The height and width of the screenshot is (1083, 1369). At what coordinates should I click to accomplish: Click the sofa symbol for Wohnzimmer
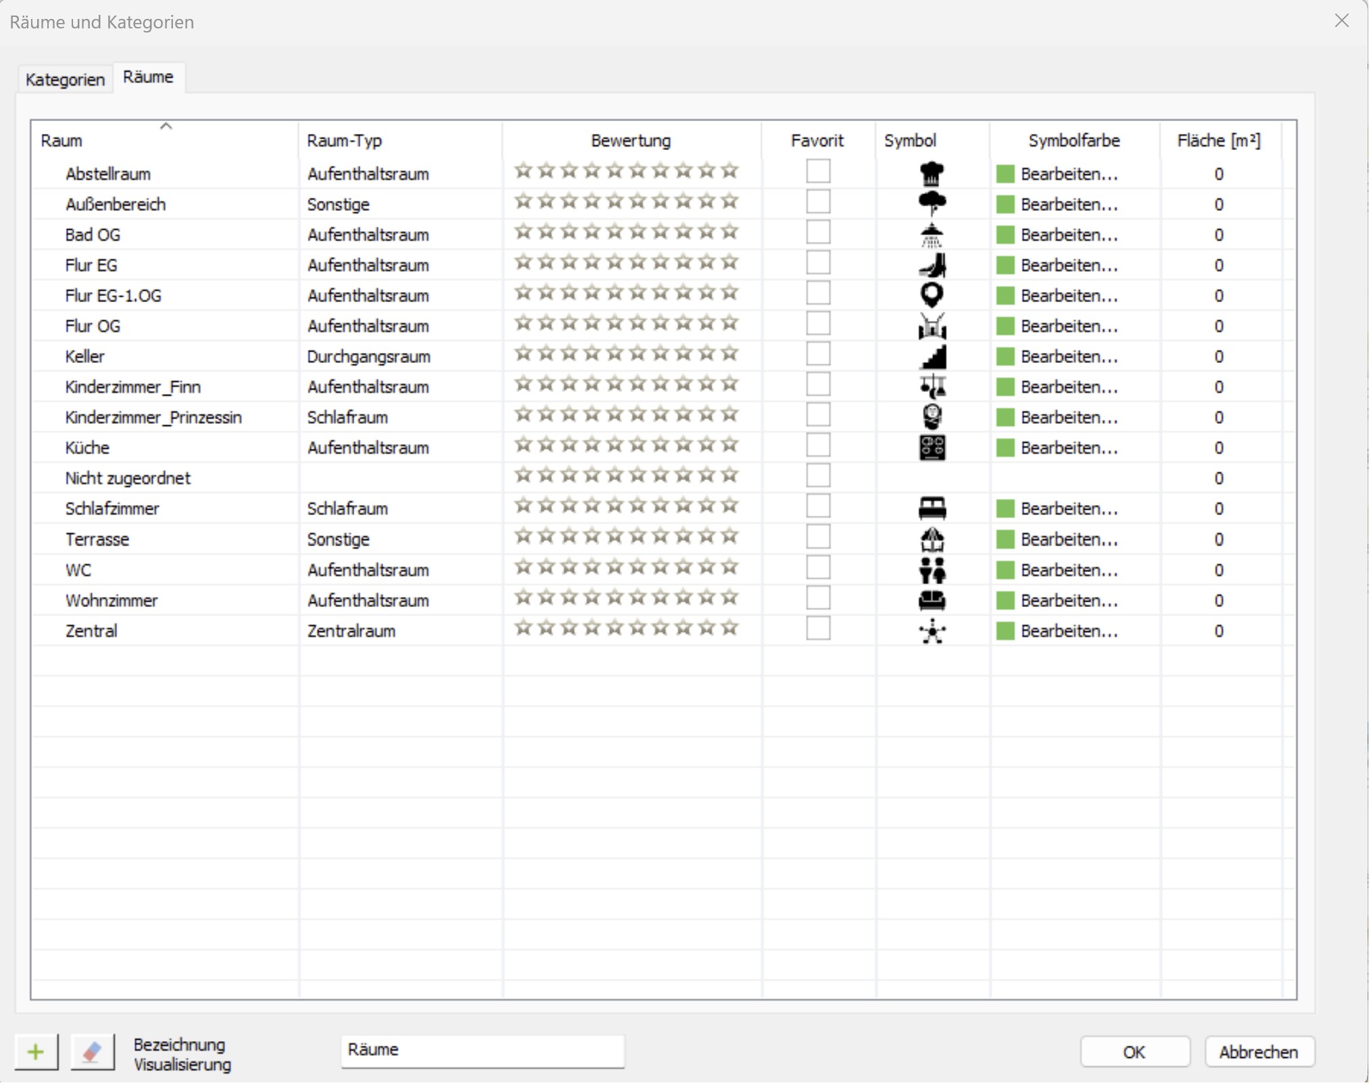coord(932,600)
